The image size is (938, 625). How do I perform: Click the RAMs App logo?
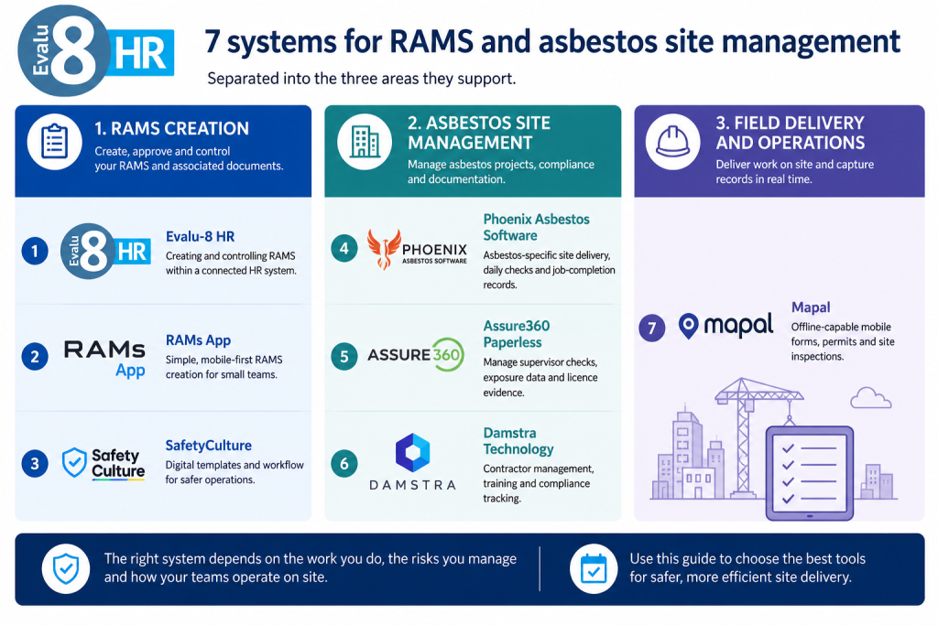pyautogui.click(x=104, y=358)
